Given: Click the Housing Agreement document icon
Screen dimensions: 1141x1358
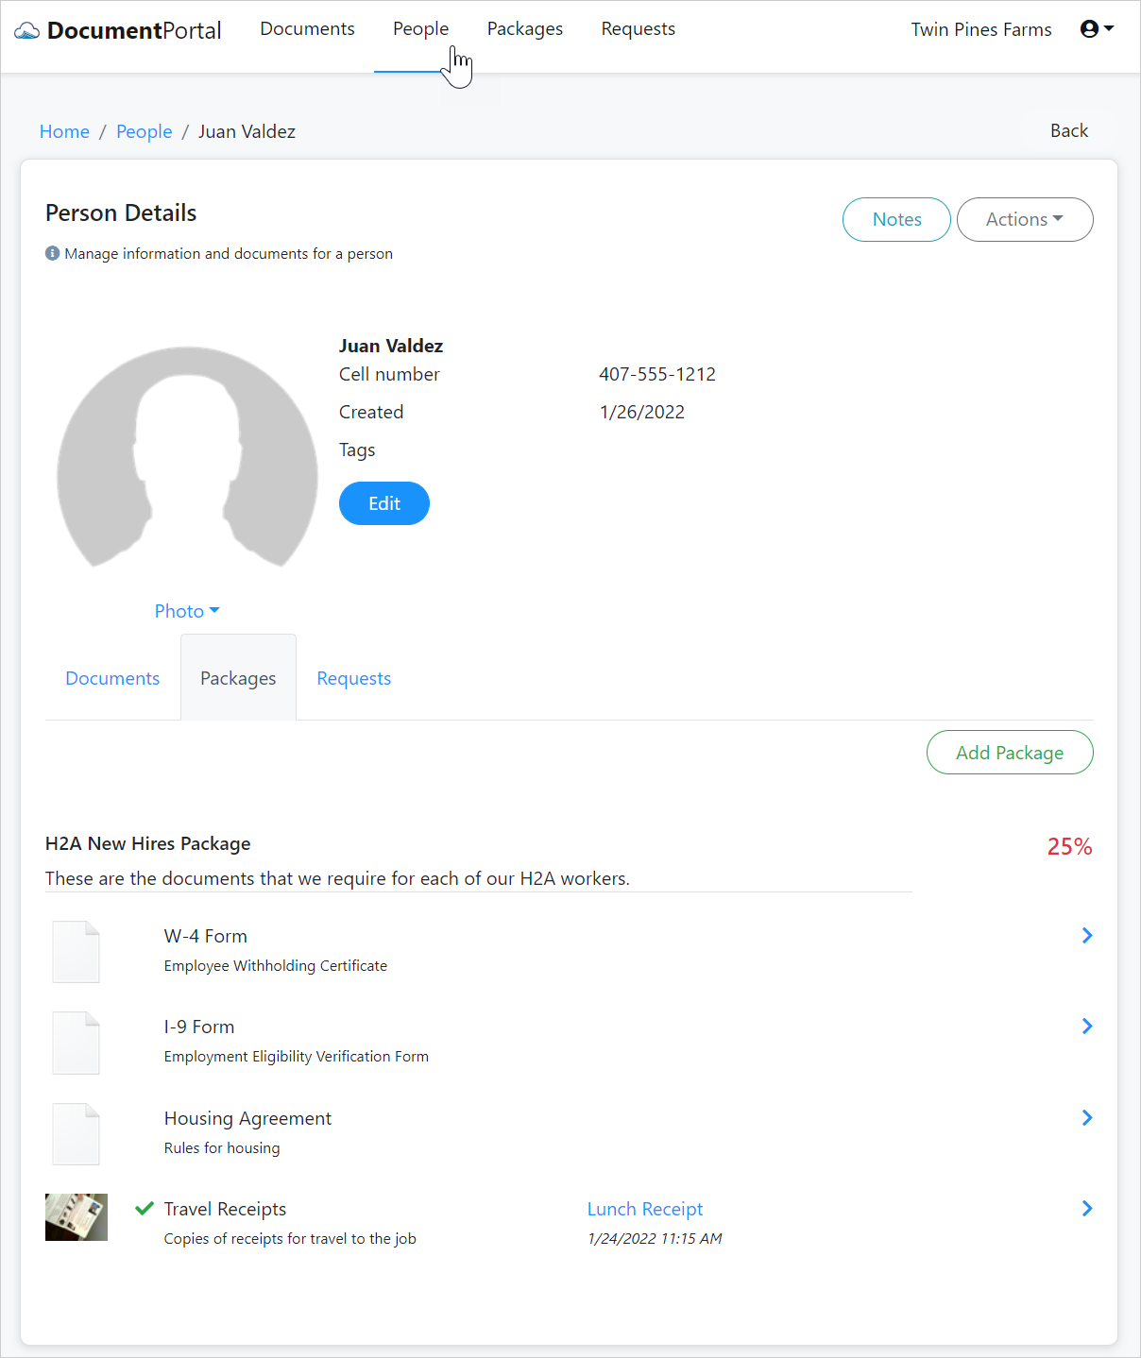Looking at the screenshot, I should point(76,1133).
